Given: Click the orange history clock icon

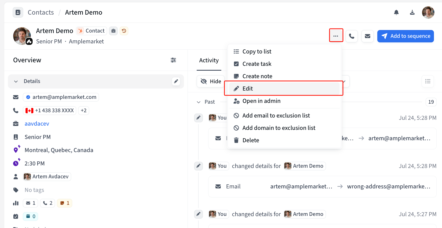Looking at the screenshot, I should [124, 31].
